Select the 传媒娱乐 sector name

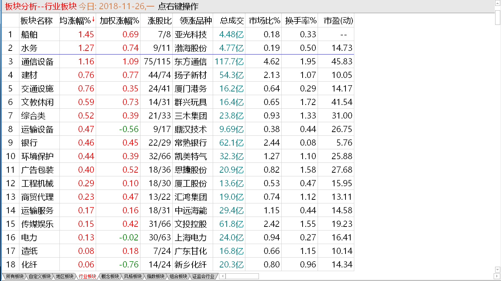[x=37, y=224]
